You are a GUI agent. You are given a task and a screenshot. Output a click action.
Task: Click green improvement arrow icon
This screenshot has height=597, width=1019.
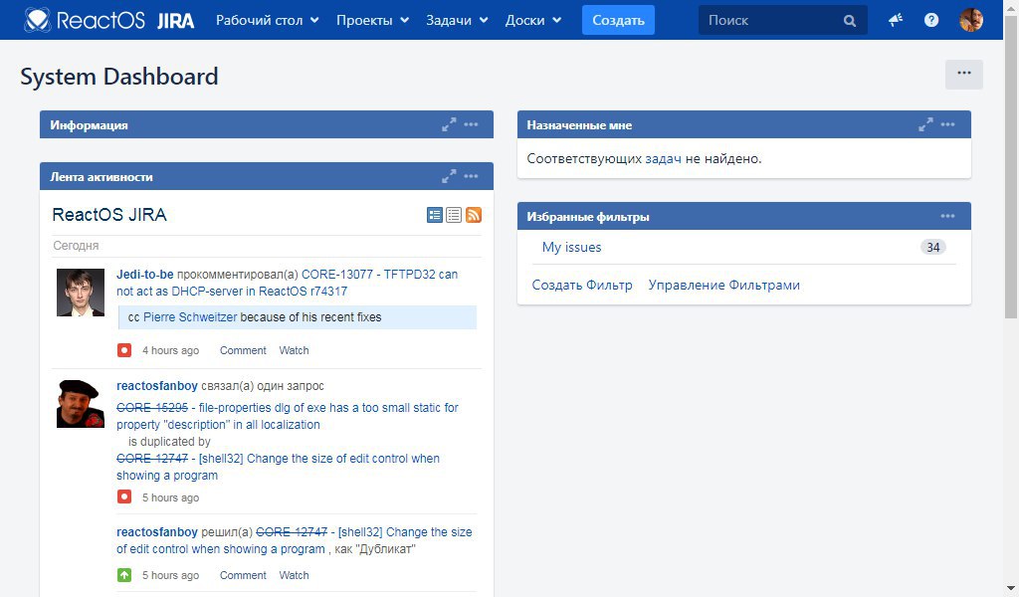pyautogui.click(x=124, y=575)
